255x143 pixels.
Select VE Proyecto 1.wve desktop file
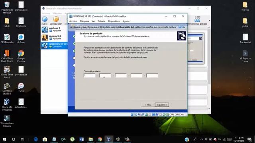click(x=245, y=56)
